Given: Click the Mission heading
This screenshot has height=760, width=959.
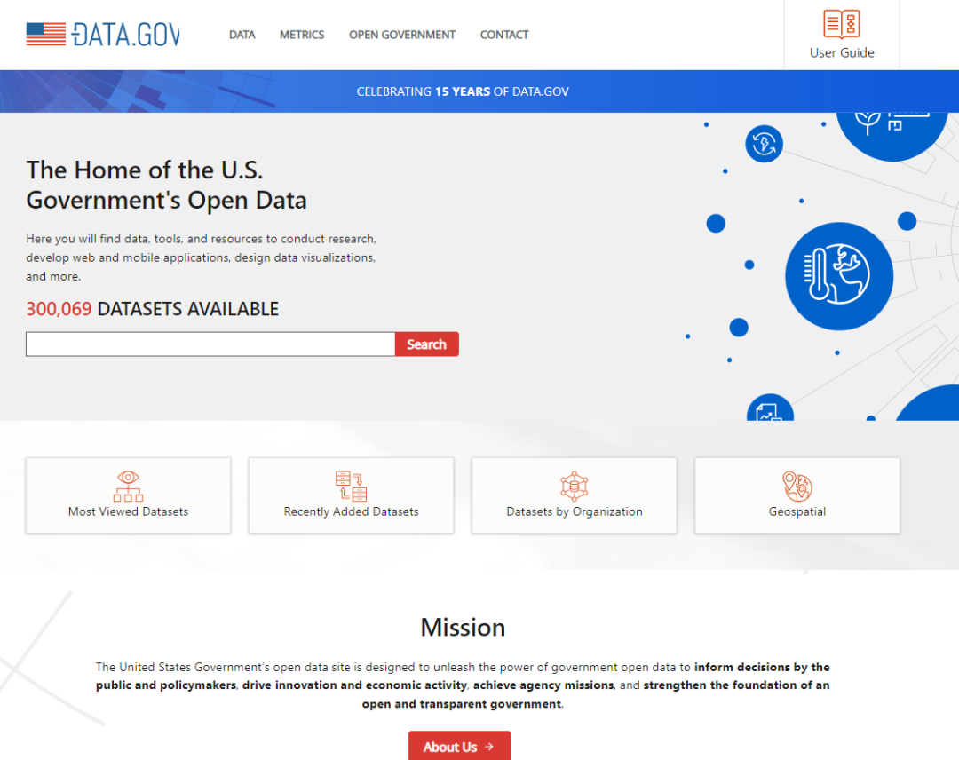Looking at the screenshot, I should tap(463, 628).
